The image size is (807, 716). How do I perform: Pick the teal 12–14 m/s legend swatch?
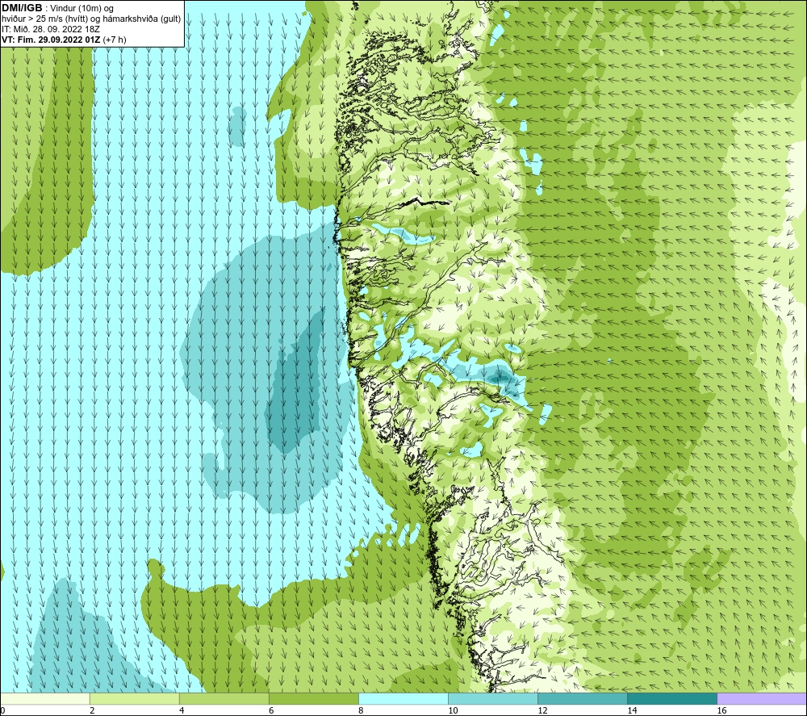pos(582,698)
